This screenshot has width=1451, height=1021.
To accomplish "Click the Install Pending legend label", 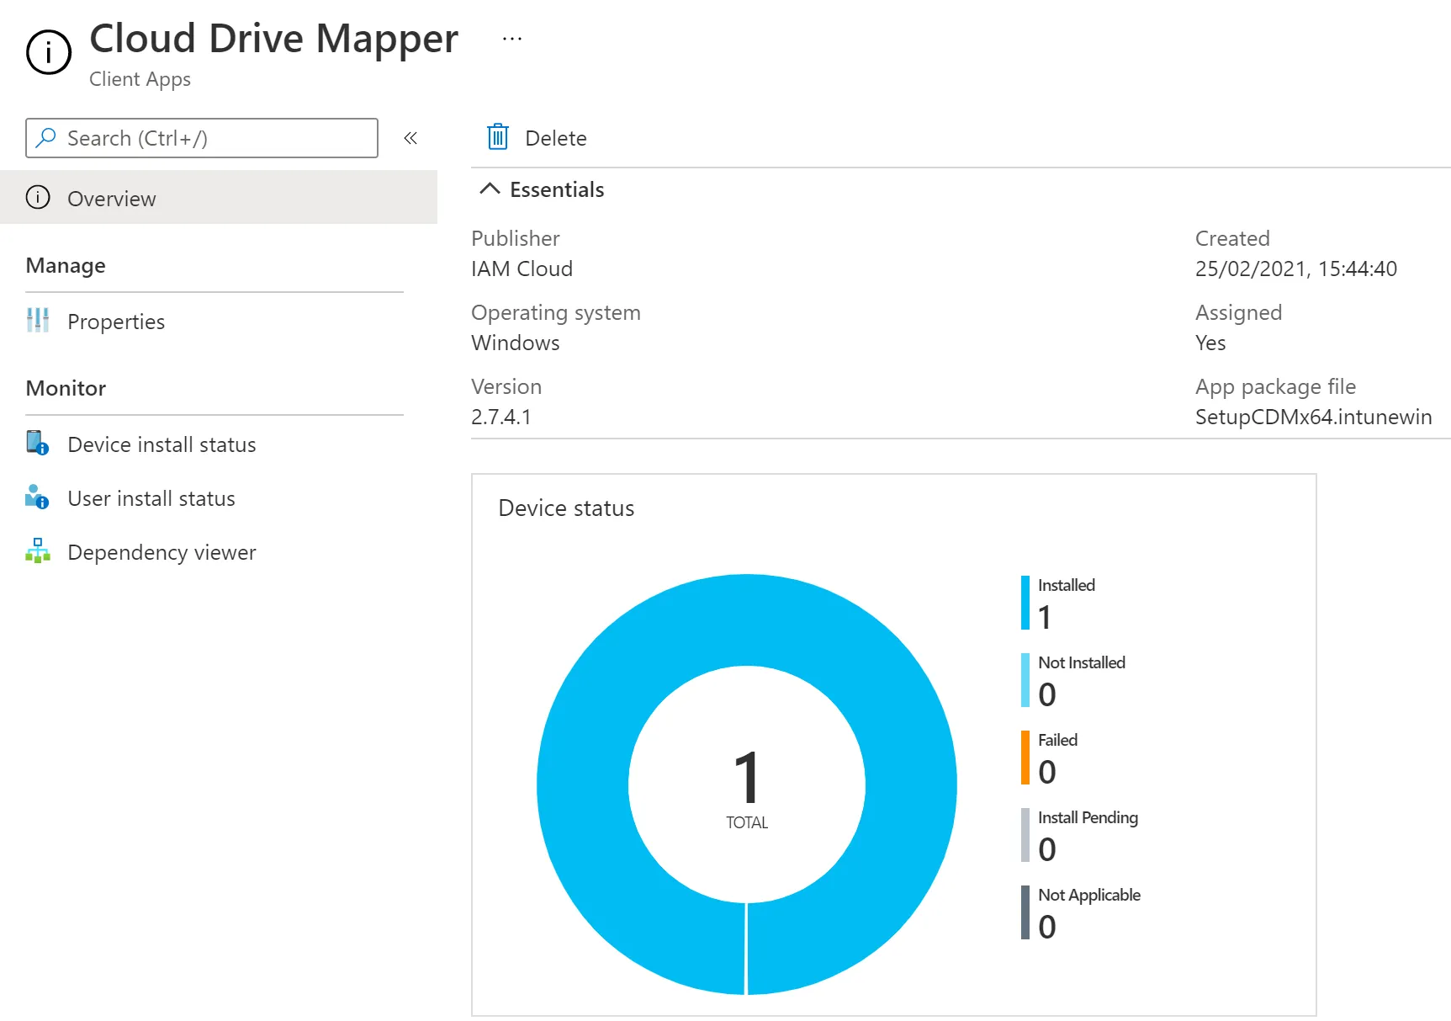I will tap(1088, 817).
